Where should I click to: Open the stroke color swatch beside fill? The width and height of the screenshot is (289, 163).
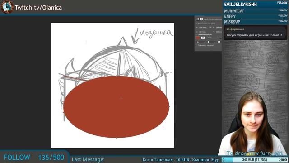tap(203, 38)
